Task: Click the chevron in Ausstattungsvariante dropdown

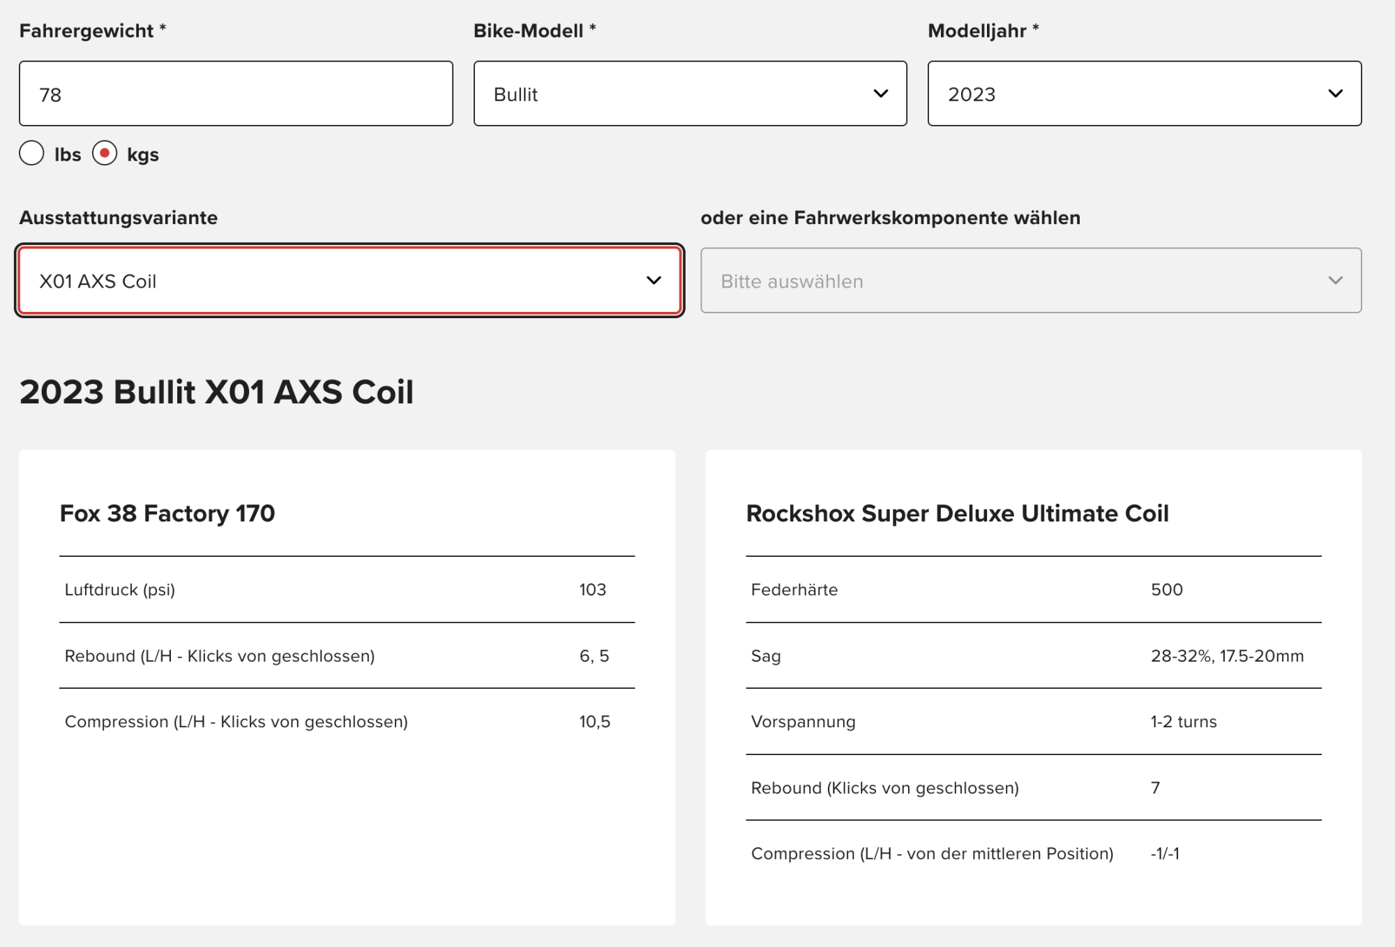Action: point(654,281)
